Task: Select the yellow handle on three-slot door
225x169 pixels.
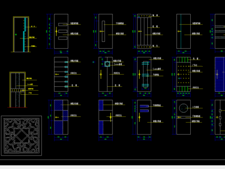Action: (x=56, y=31)
